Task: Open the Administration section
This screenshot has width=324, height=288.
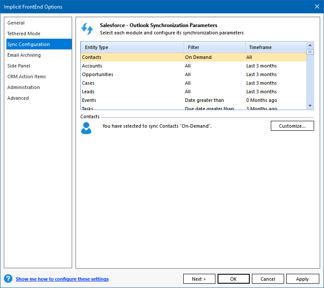Action: tap(24, 87)
